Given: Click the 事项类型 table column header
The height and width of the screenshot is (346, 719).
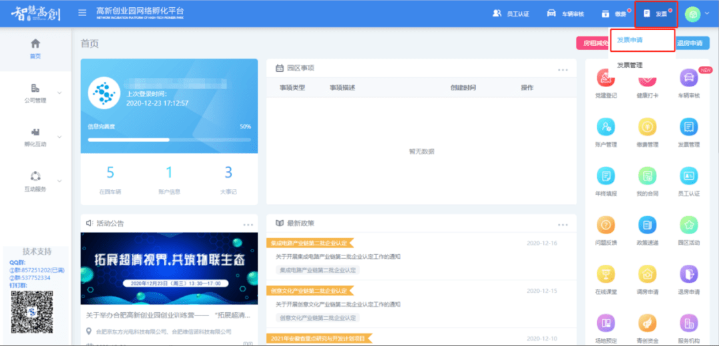Looking at the screenshot, I should [292, 88].
